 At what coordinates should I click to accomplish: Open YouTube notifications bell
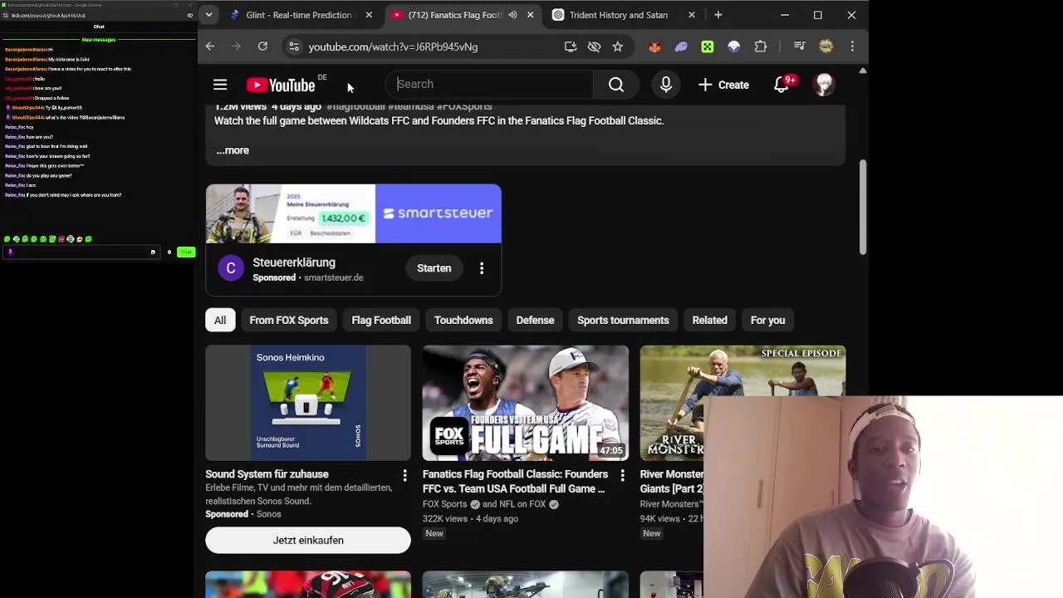click(x=781, y=85)
